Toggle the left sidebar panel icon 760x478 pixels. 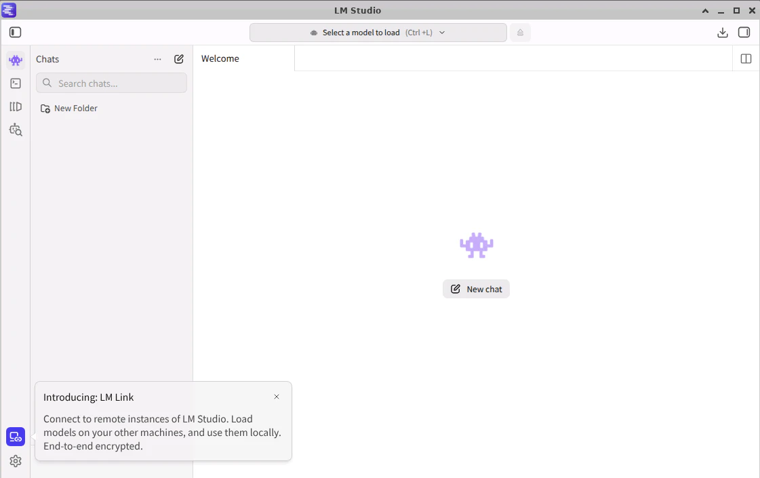click(x=15, y=33)
